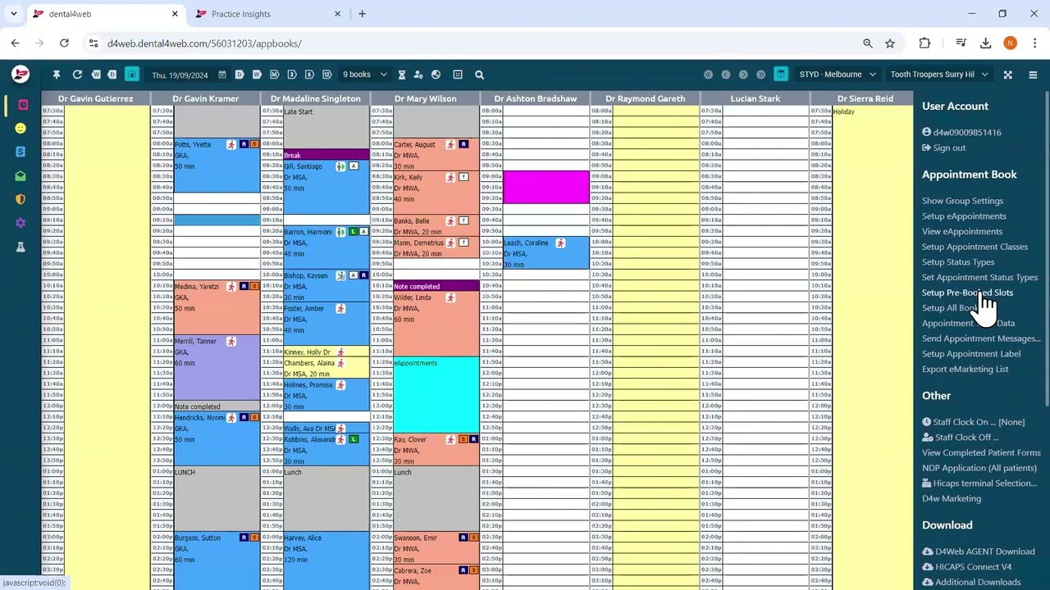This screenshot has height=590, width=1050.
Task: Toggle the highlighted column layout button
Action: [x=781, y=75]
